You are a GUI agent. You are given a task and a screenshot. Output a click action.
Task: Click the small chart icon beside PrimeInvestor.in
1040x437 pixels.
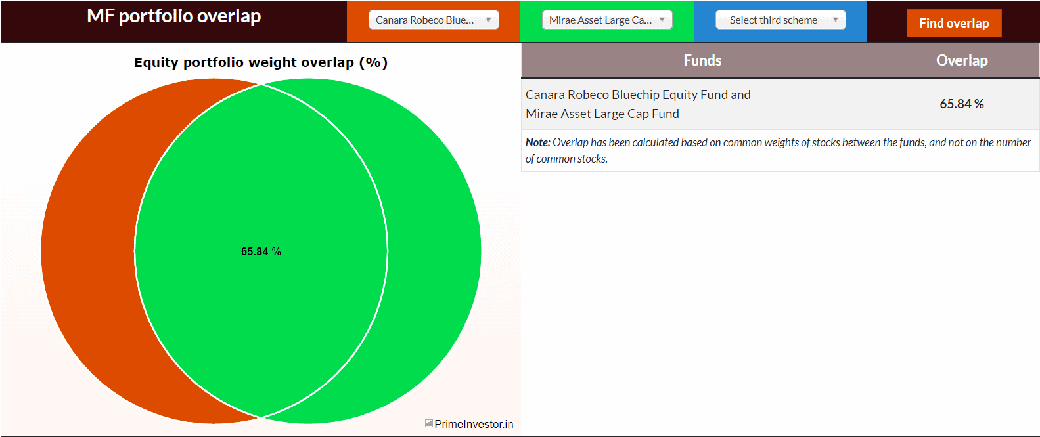pos(428,423)
